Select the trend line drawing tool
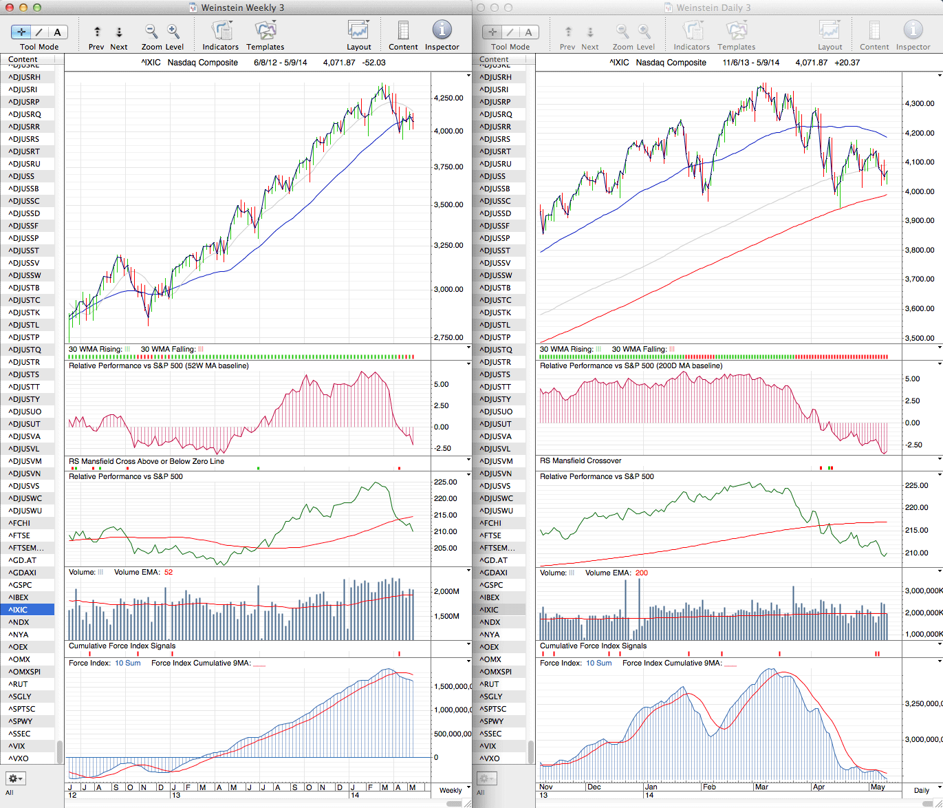The height and width of the screenshot is (808, 943). [39, 32]
